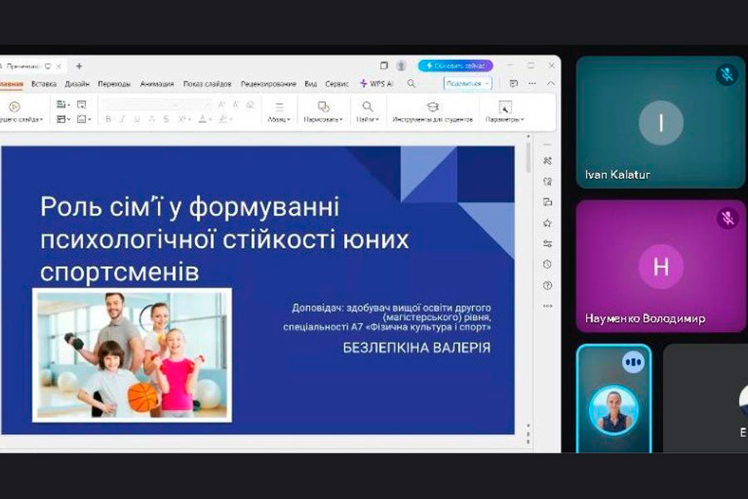The height and width of the screenshot is (499, 748).
Task: Click the Абзац paragraph icon
Action: tap(279, 107)
